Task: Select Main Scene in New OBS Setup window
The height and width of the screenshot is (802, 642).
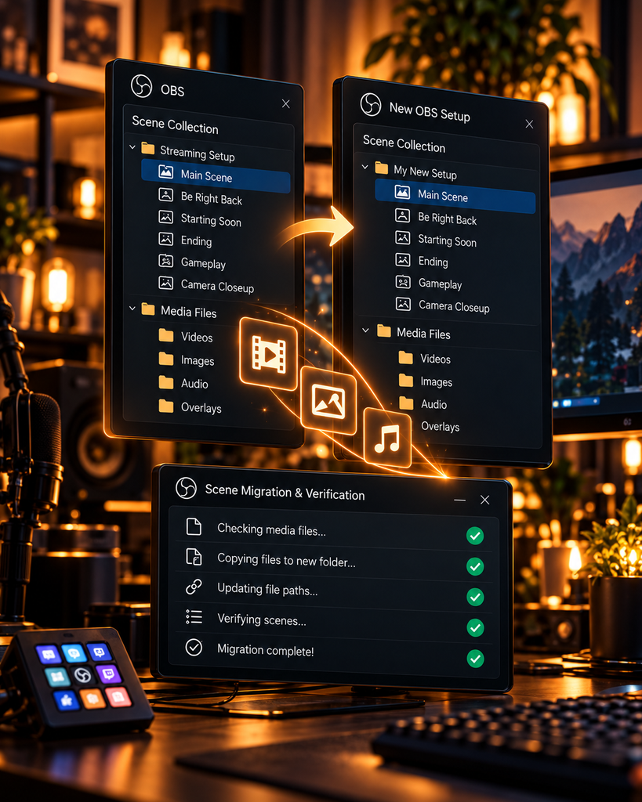Action: [455, 197]
